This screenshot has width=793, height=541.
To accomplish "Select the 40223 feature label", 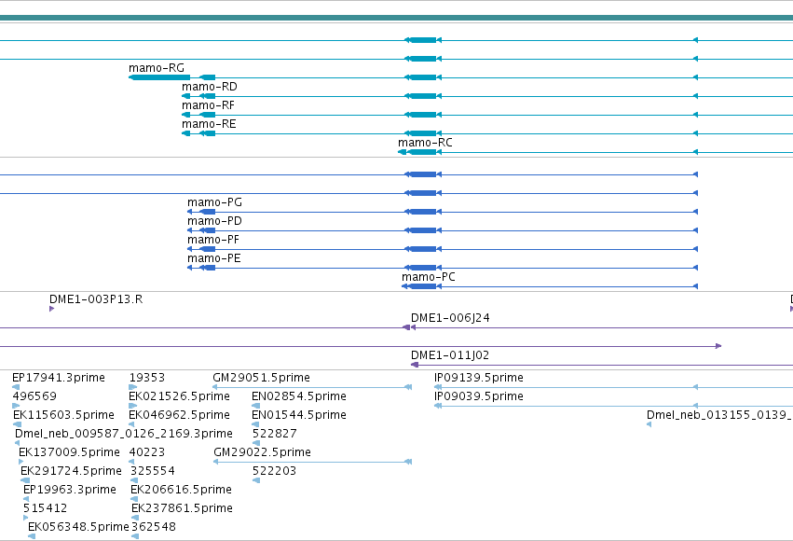I will click(147, 452).
